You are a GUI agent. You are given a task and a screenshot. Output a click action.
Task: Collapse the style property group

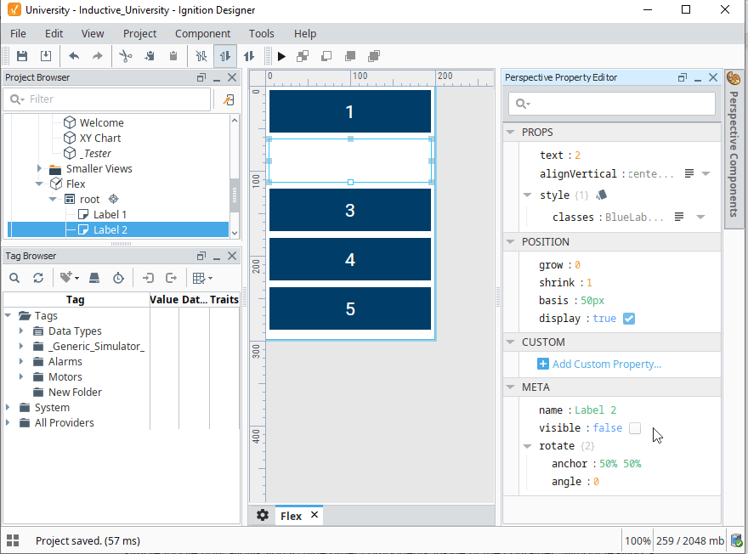tap(528, 195)
